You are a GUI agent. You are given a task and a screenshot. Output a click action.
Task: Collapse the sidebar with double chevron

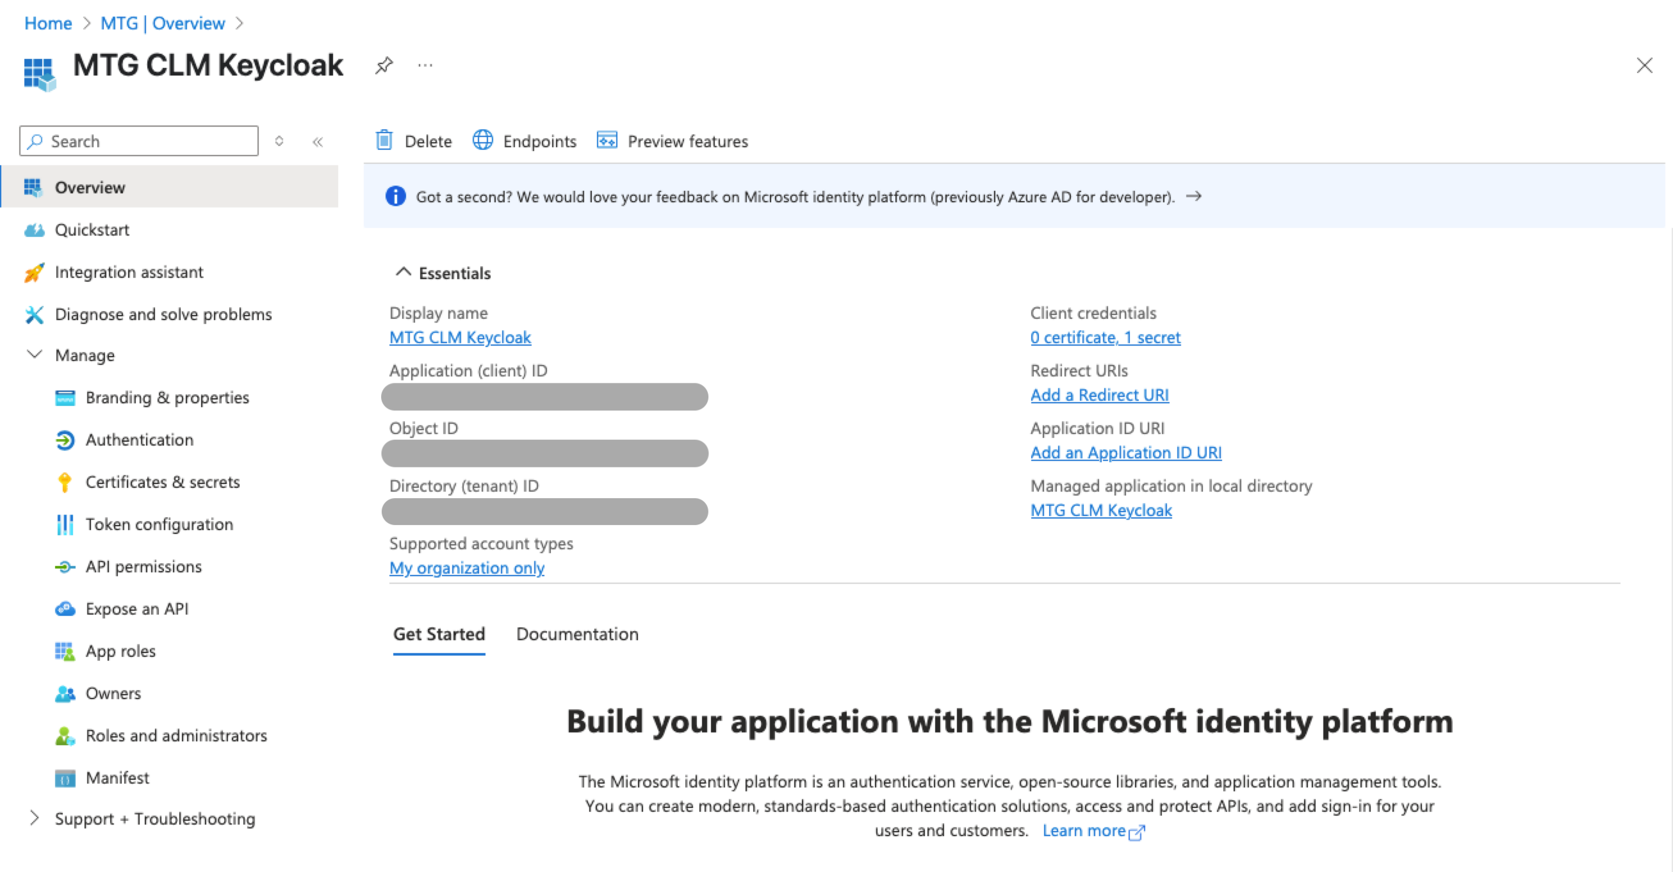(318, 141)
